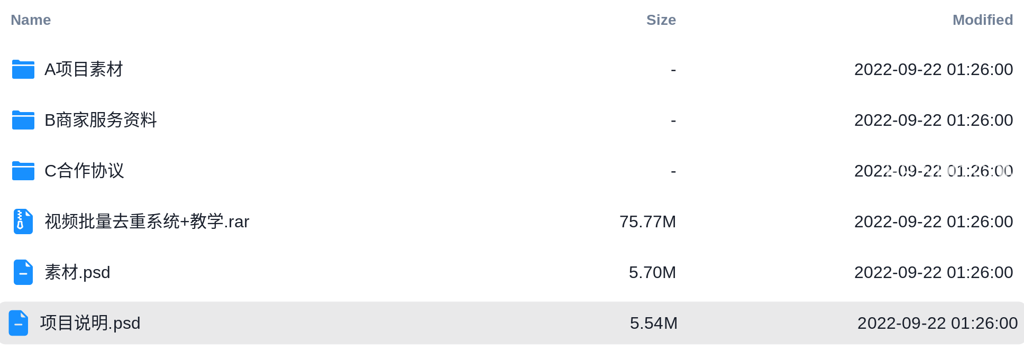
Task: Click the rar archive file icon
Action: (23, 221)
